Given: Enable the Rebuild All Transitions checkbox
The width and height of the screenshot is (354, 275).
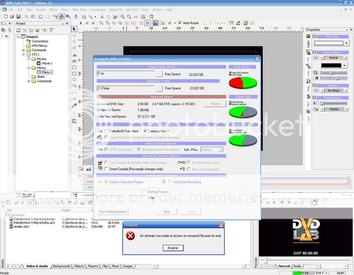Looking at the screenshot, I should click(106, 131).
